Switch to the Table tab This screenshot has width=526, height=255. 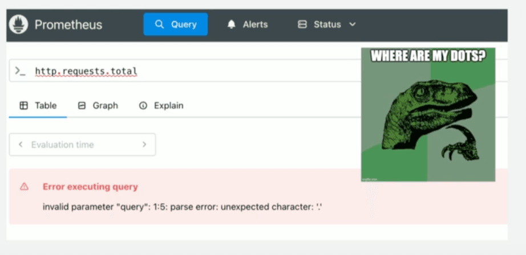pyautogui.click(x=38, y=106)
